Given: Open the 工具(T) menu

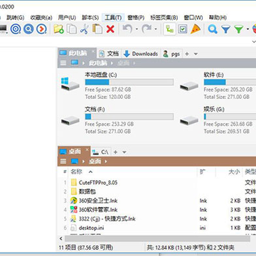Looking at the screenshot, I should coord(113,18).
